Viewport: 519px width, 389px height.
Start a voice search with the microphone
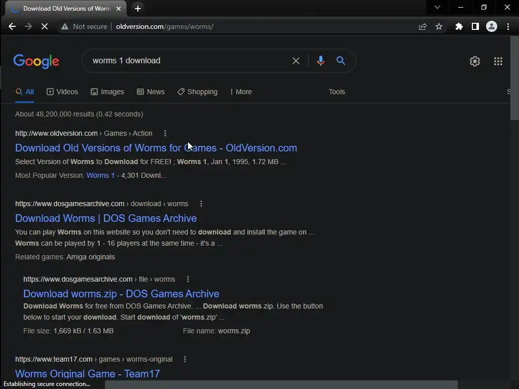tap(320, 61)
